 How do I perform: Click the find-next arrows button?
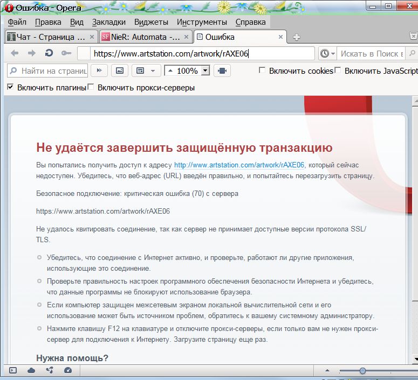[99, 71]
